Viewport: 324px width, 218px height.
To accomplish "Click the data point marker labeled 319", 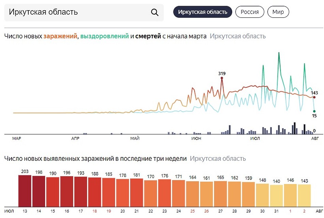I will [222, 78].
